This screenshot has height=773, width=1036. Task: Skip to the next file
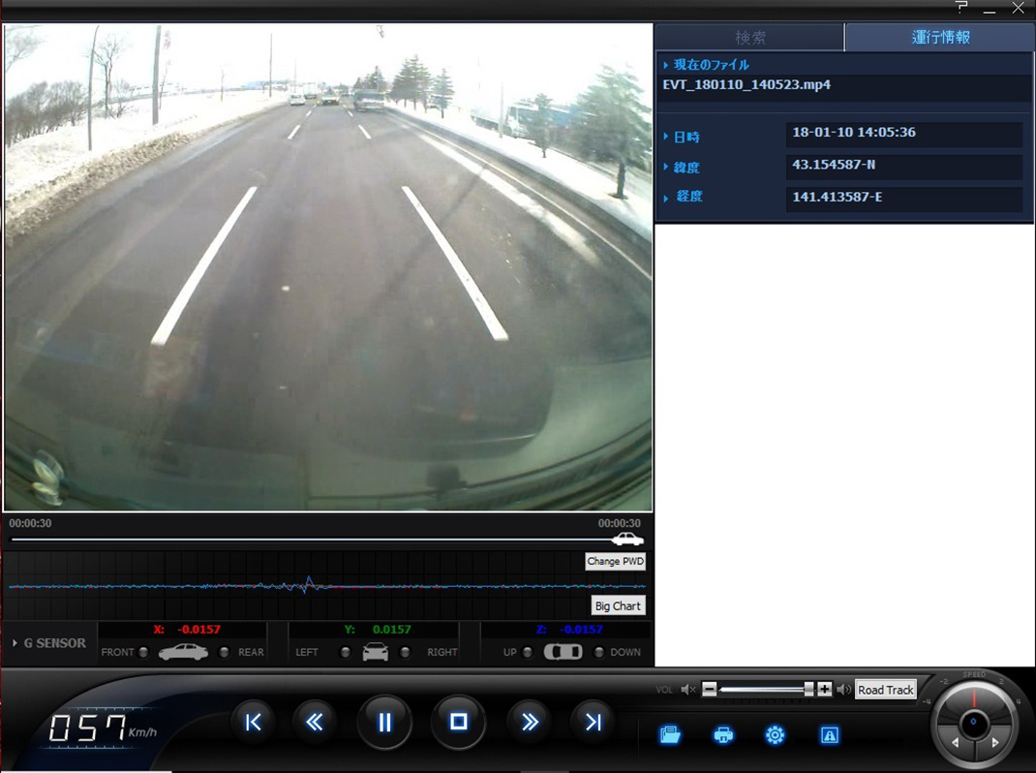click(593, 722)
